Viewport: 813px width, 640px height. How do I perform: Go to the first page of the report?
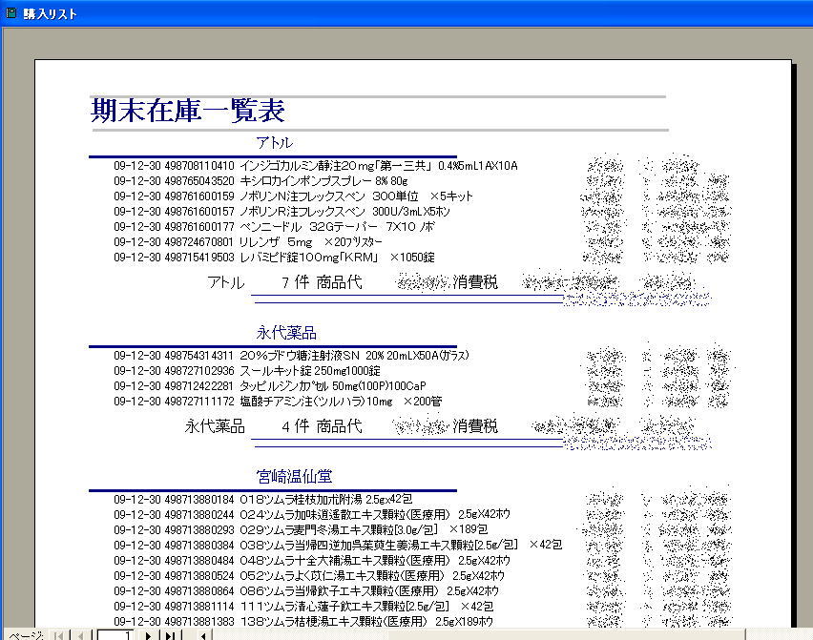click(x=58, y=635)
